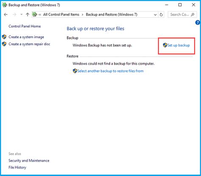The image size is (201, 176).
Task: Close the Backup and Restore window
Action: tap(193, 5)
